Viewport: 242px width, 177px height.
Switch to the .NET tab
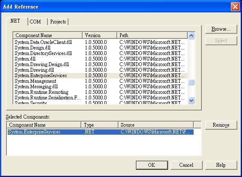[x=17, y=21]
